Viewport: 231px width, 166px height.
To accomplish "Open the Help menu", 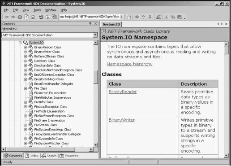I will pos(64,10).
